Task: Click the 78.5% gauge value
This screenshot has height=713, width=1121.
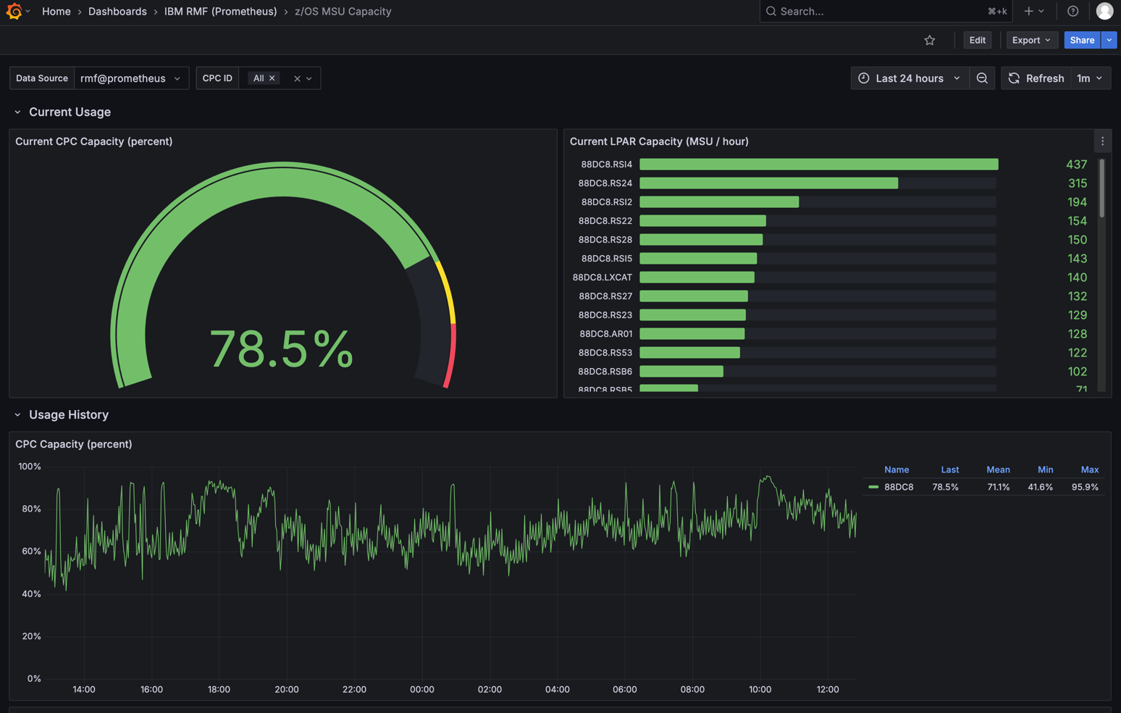Action: (282, 349)
